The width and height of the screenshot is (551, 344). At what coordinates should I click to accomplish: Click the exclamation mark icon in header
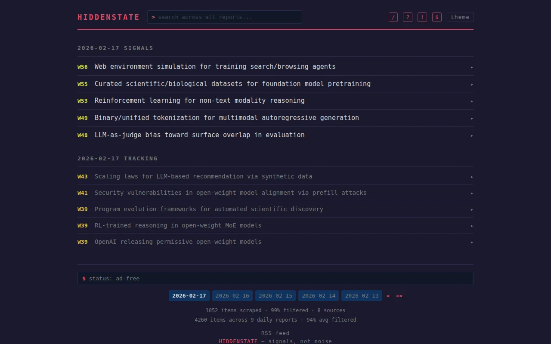(422, 17)
